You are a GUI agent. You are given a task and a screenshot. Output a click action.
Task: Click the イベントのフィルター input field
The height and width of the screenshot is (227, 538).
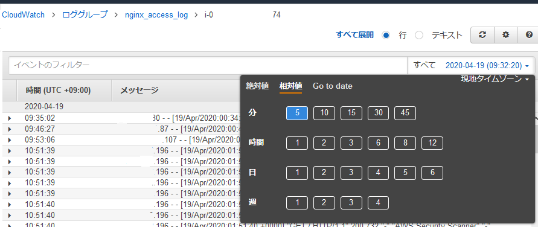click(x=208, y=65)
